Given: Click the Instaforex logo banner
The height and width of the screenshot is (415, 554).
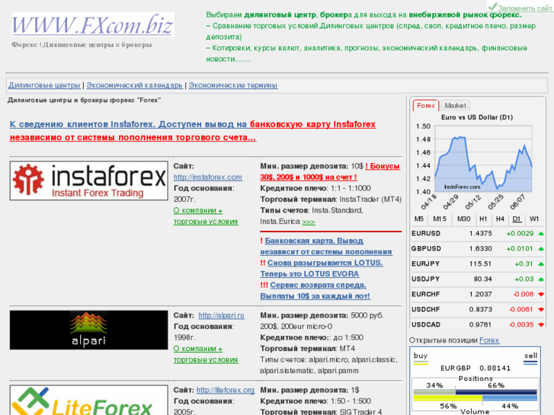Looking at the screenshot, I should 88,180.
